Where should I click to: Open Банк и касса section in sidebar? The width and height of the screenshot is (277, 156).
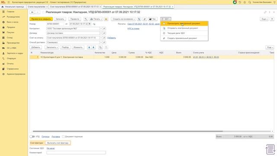[x=13, y=22]
